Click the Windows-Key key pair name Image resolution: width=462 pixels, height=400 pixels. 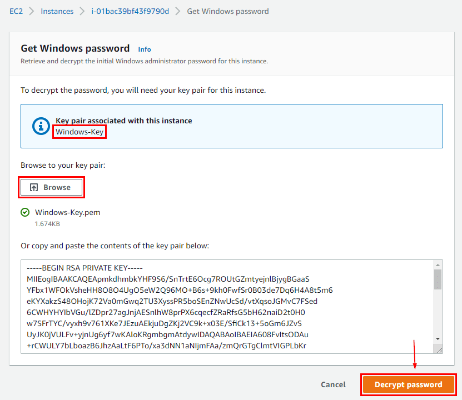point(80,132)
